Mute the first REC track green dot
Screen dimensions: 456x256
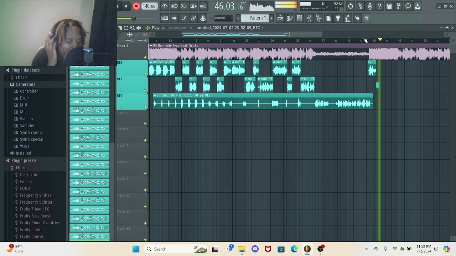tap(145, 74)
